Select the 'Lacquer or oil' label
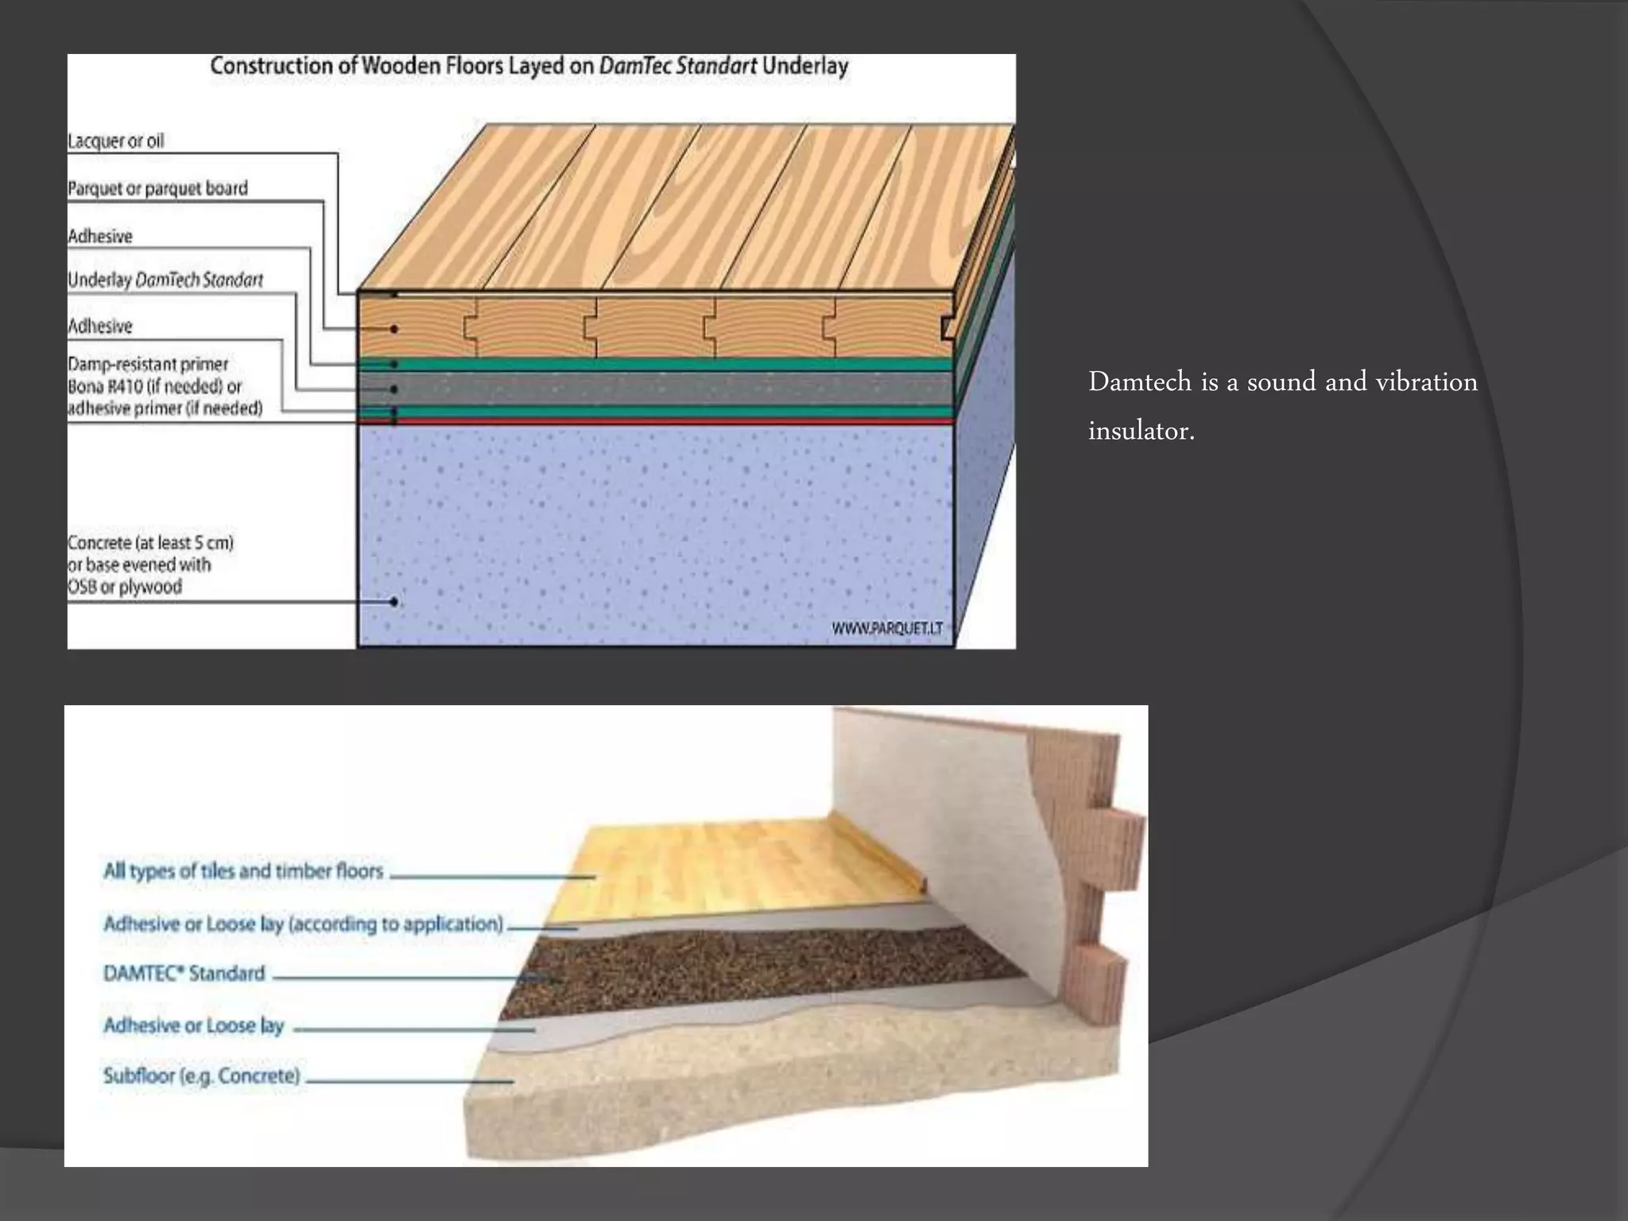 [116, 141]
